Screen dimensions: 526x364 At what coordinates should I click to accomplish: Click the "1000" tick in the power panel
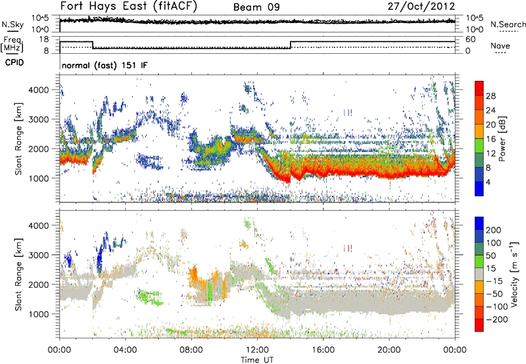[x=39, y=178]
